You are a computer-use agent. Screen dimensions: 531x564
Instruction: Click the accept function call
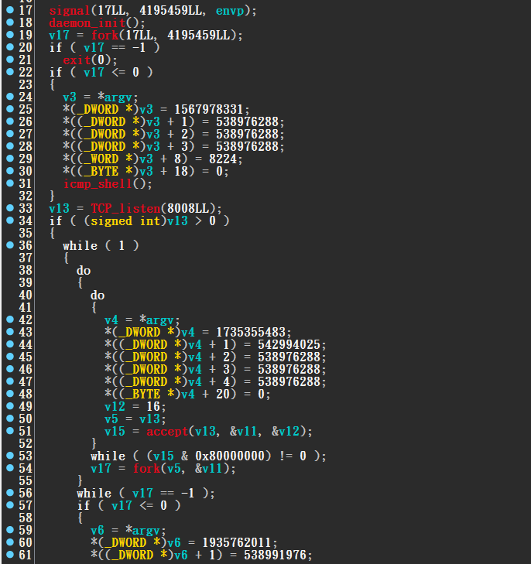click(167, 431)
